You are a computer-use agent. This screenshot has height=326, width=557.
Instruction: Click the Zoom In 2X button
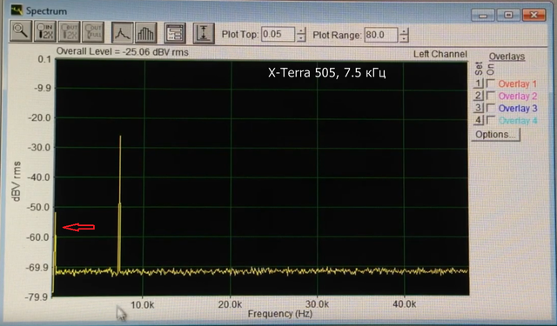click(45, 31)
